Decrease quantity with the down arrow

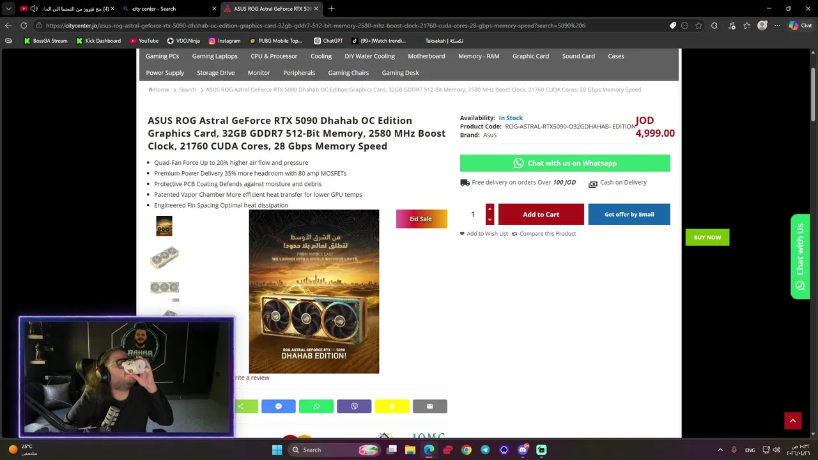point(490,220)
